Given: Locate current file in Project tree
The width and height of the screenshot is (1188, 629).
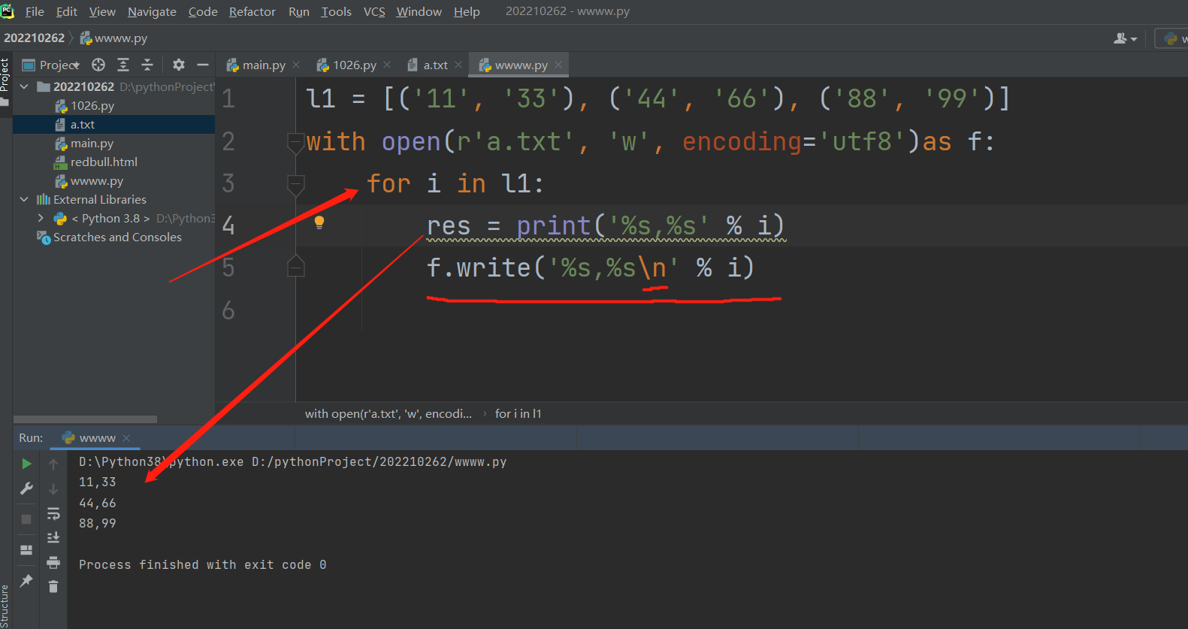Looking at the screenshot, I should coord(98,65).
